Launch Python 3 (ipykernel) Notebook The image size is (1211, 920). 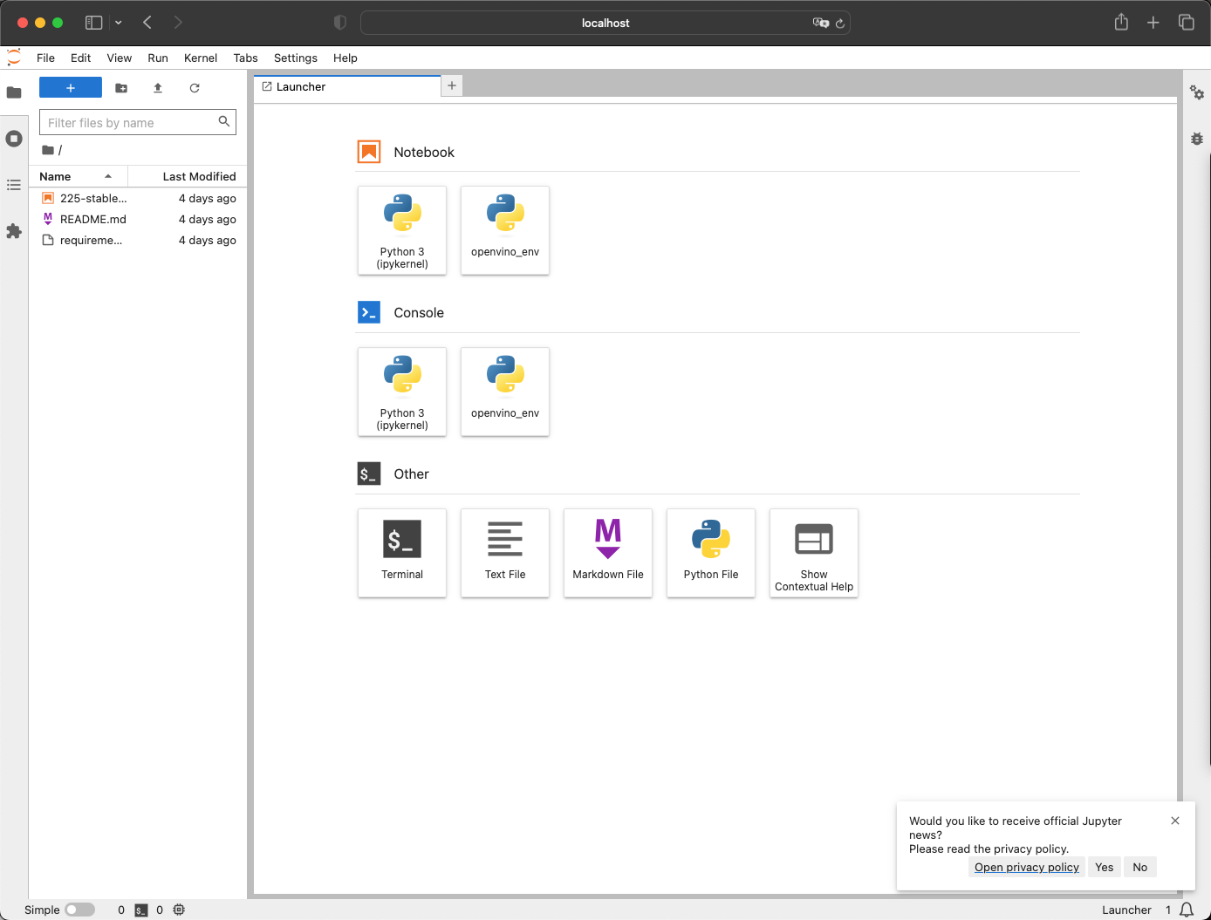[402, 230]
